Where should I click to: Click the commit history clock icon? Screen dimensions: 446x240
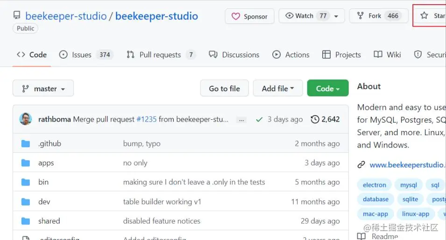pos(315,119)
